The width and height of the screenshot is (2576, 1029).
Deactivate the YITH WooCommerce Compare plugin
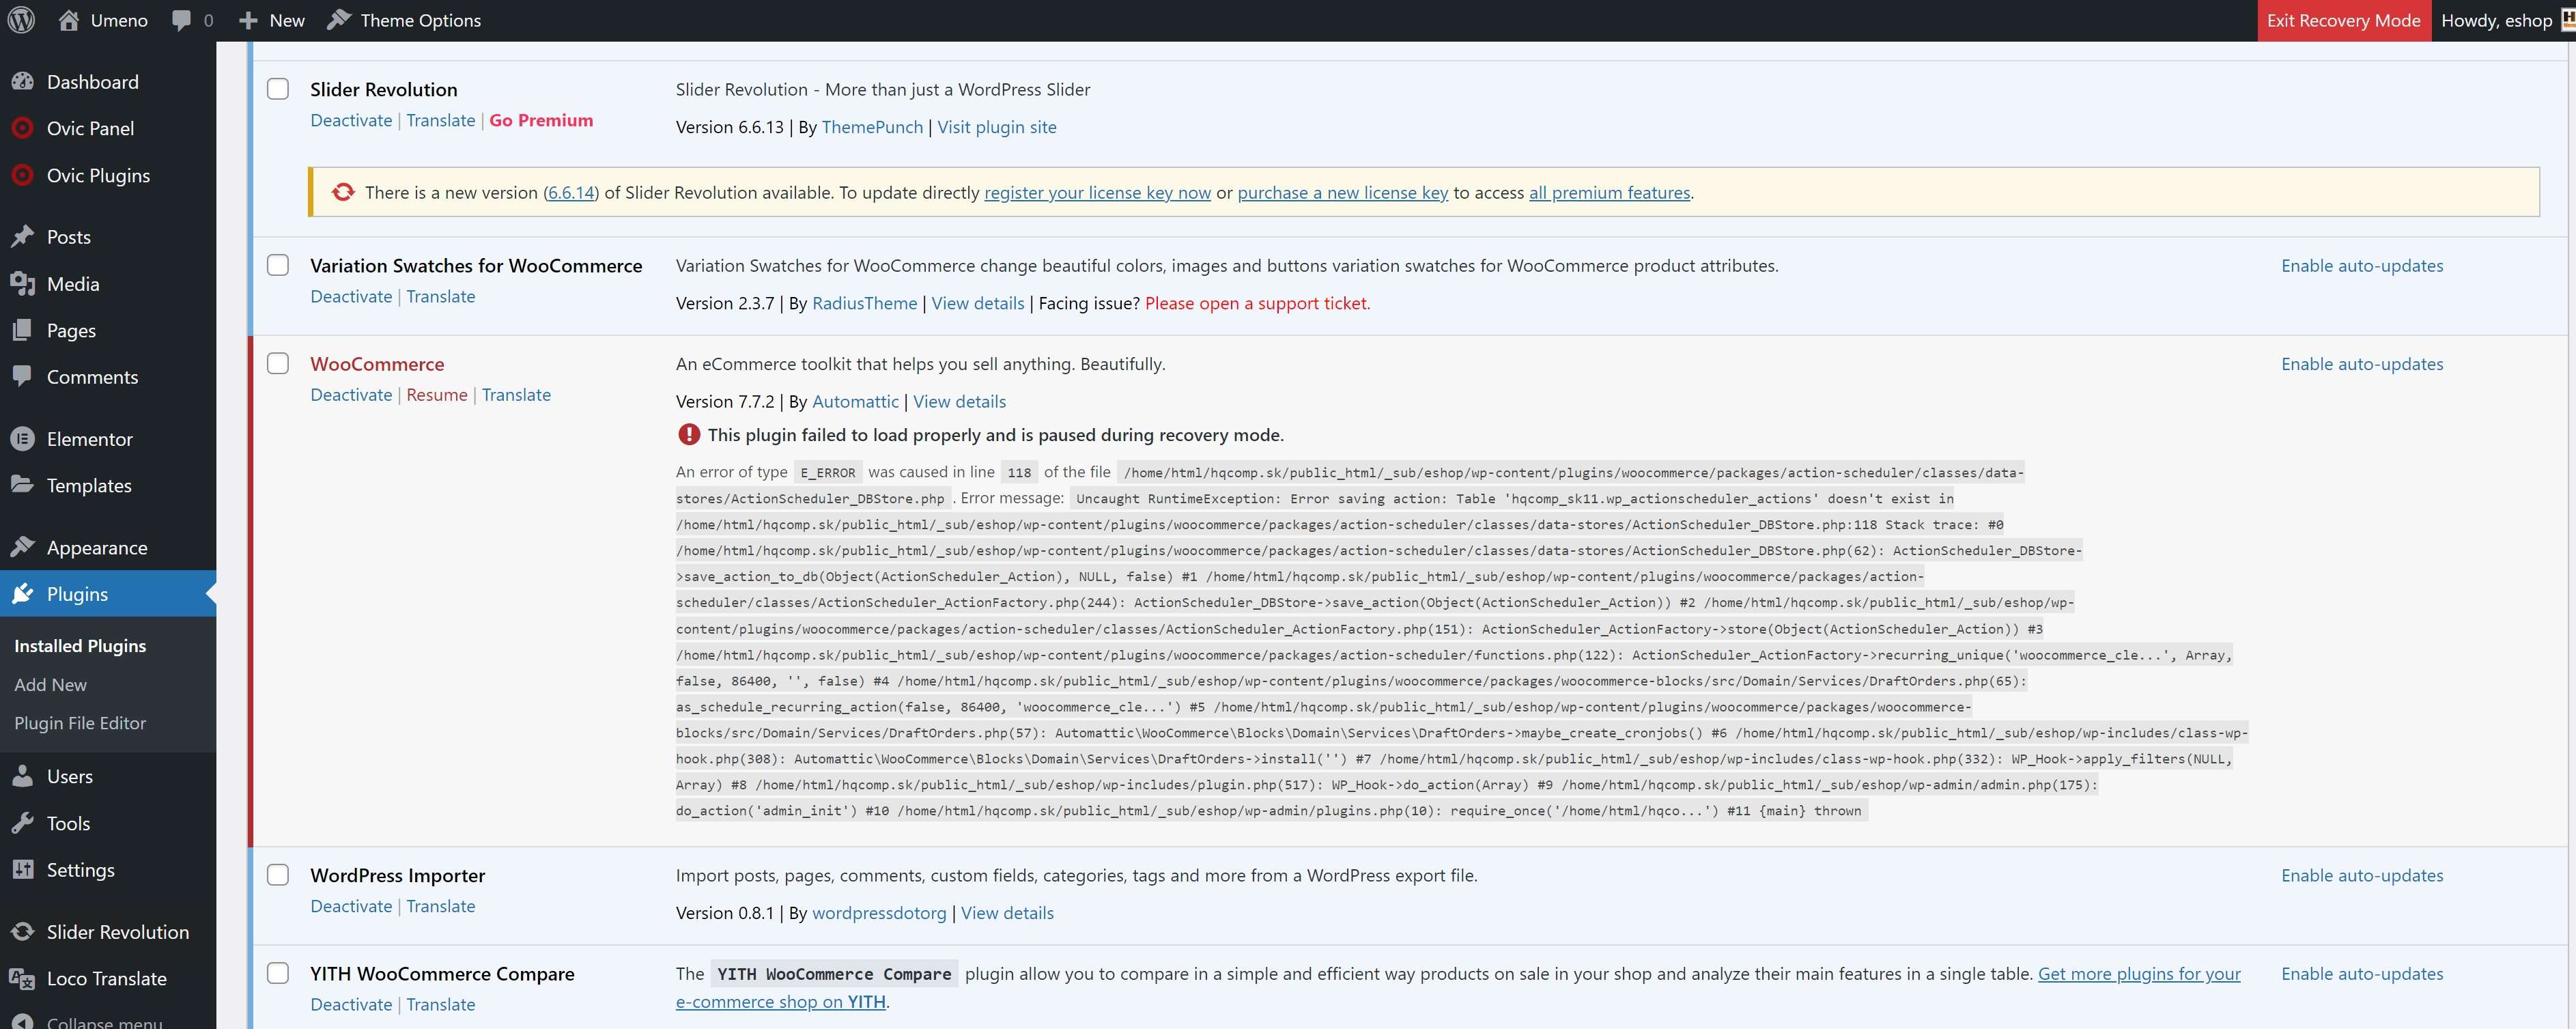[351, 1004]
